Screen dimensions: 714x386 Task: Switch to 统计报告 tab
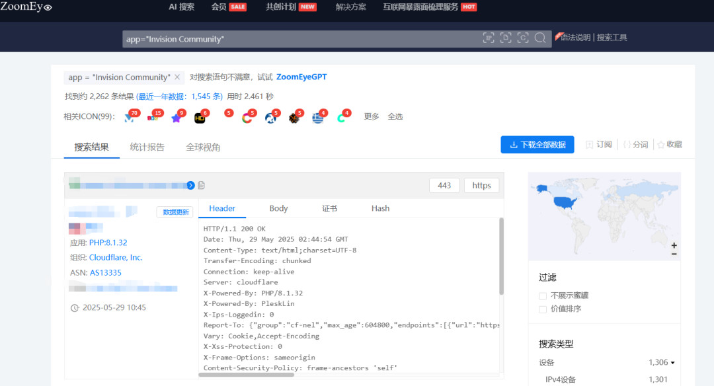[147, 147]
